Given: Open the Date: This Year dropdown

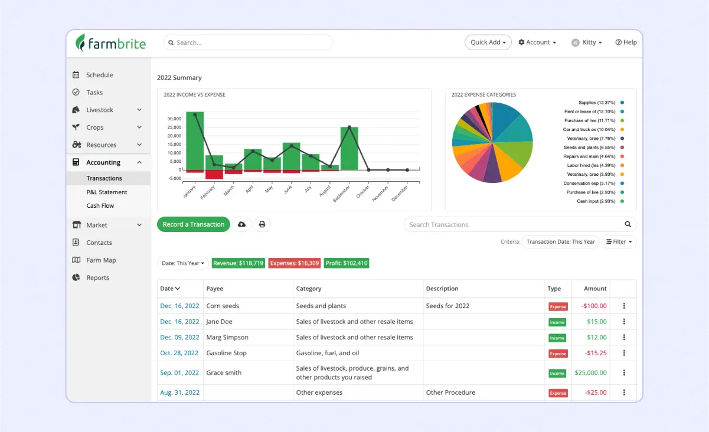Looking at the screenshot, I should [183, 263].
